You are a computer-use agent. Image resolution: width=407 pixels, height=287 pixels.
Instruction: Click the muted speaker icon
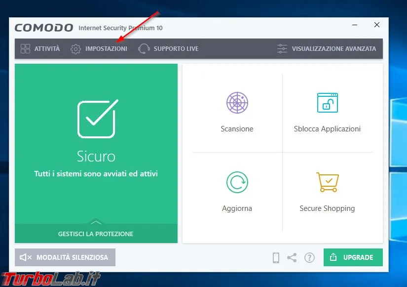pyautogui.click(x=26, y=257)
